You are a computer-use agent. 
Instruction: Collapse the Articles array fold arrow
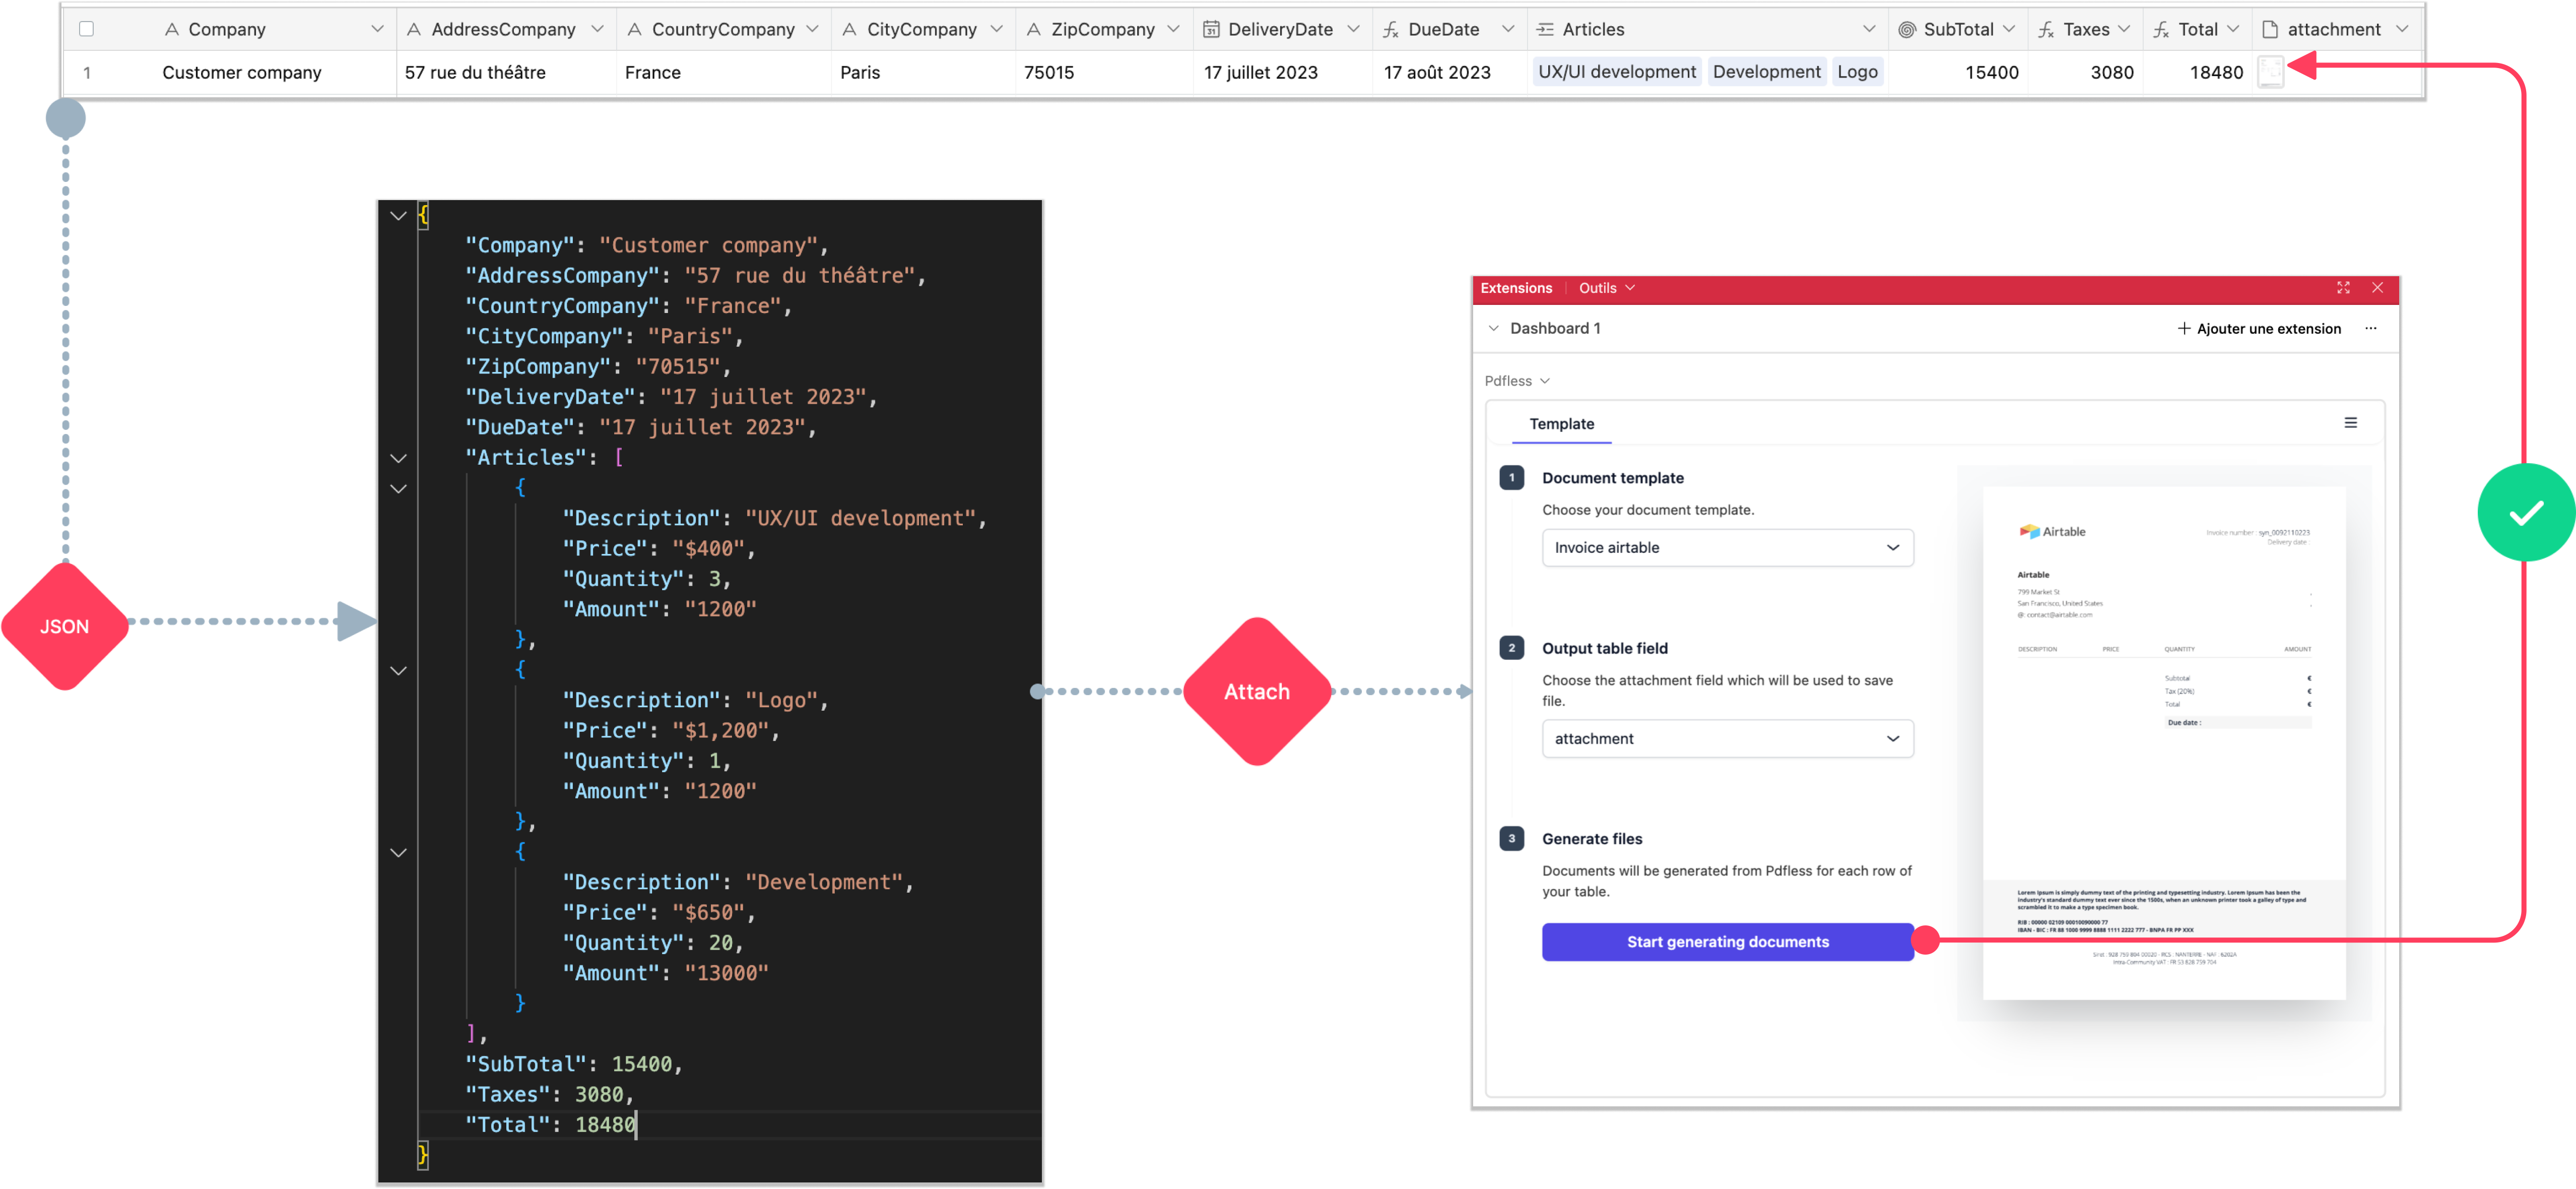click(398, 457)
